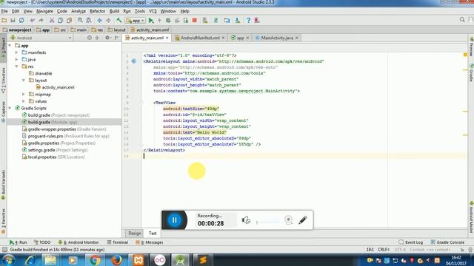Switch to AndroidManifest.xml editor tab
474x266 pixels.
point(200,38)
